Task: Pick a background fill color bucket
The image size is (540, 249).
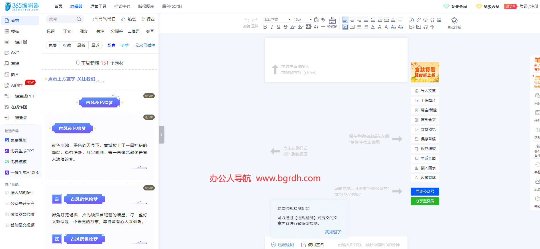Action: click(x=301, y=27)
